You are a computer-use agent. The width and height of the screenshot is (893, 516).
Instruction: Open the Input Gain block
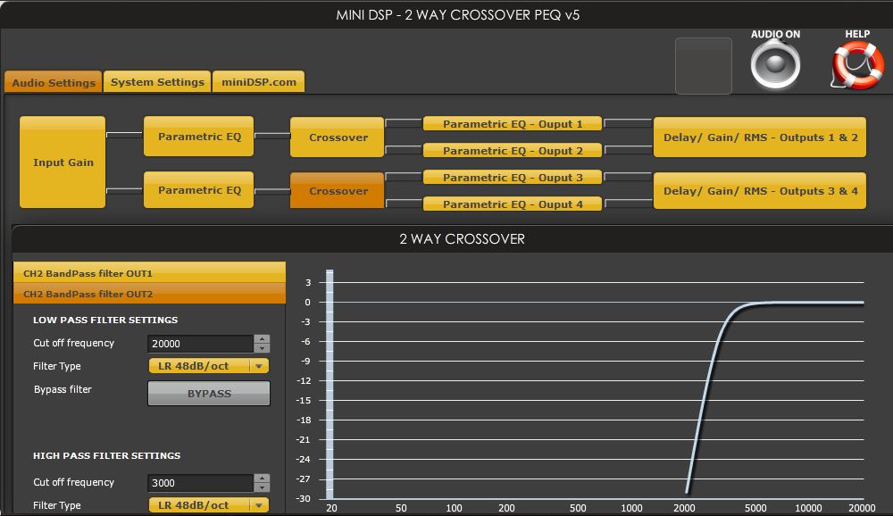pos(63,162)
